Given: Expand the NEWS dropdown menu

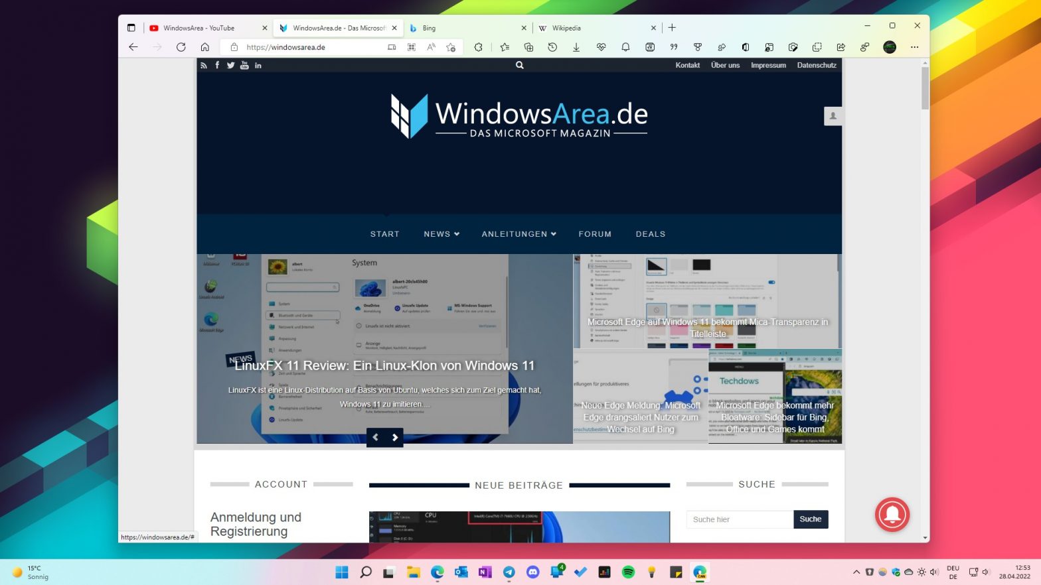Looking at the screenshot, I should (441, 234).
